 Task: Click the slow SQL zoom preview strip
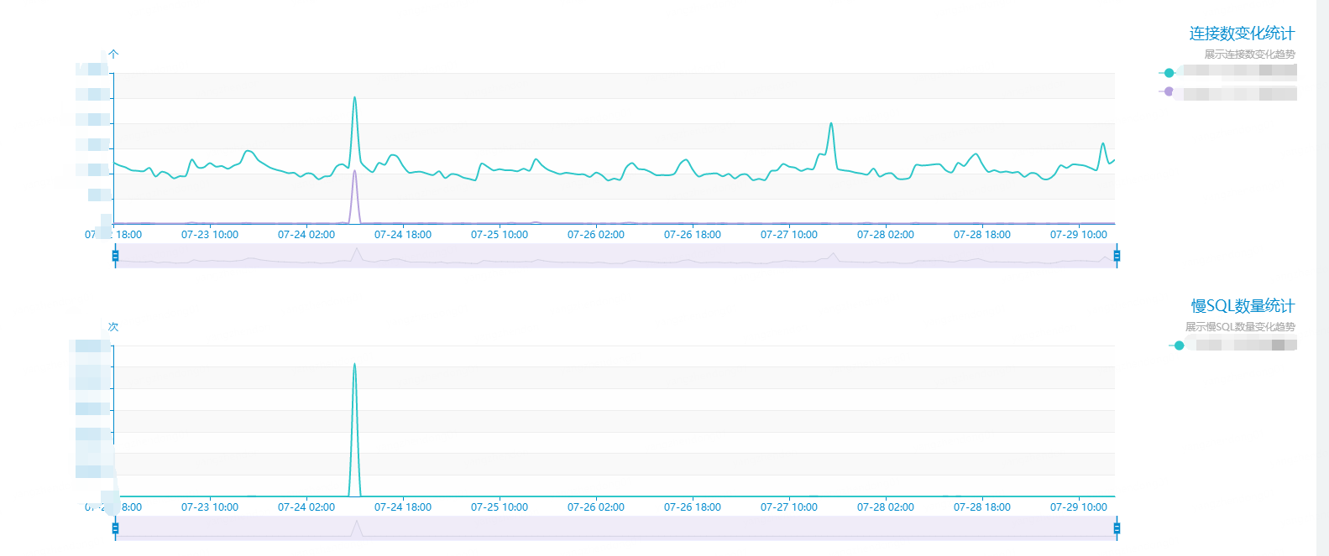[615, 528]
